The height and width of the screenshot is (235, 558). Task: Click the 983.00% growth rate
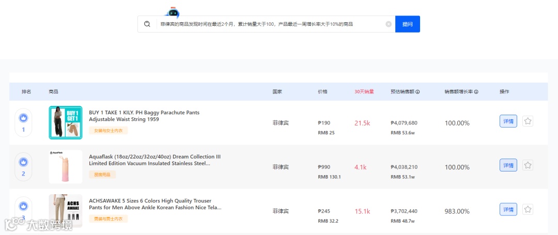457,211
